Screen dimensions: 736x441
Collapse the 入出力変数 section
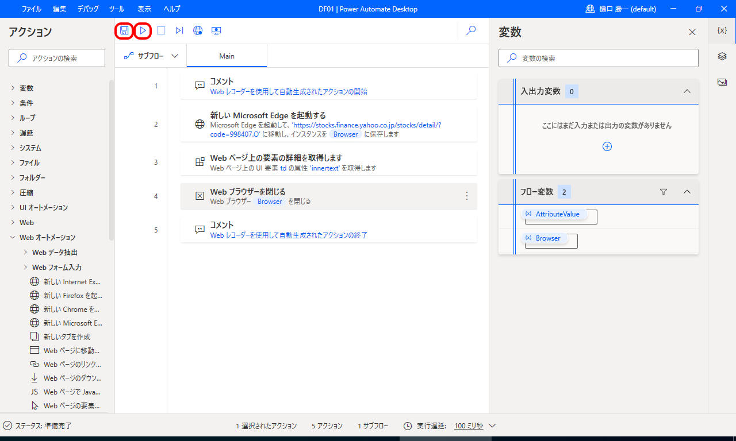687,91
